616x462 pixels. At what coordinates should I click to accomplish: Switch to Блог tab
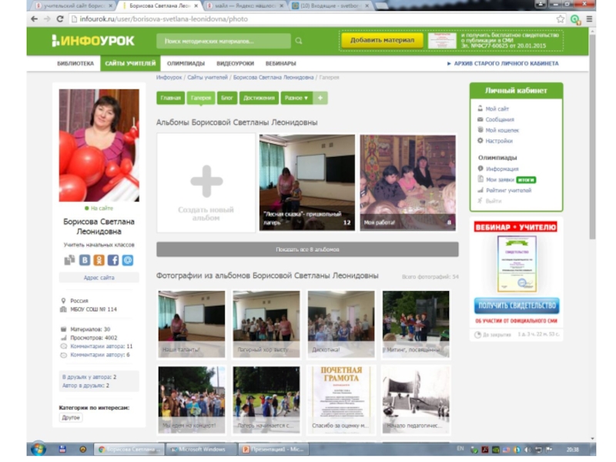[227, 98]
